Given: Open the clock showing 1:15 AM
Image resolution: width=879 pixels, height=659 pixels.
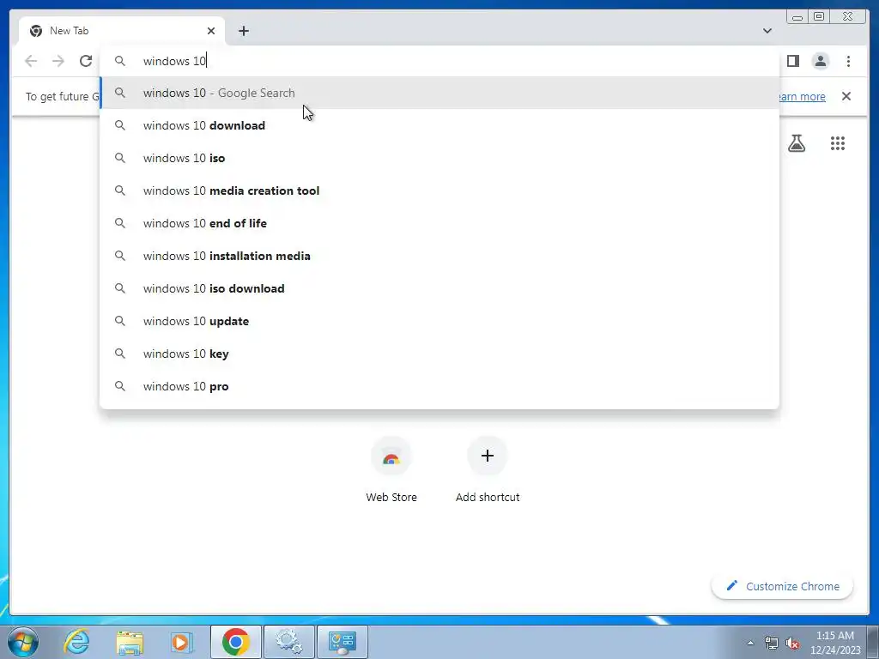Looking at the screenshot, I should coord(835,642).
